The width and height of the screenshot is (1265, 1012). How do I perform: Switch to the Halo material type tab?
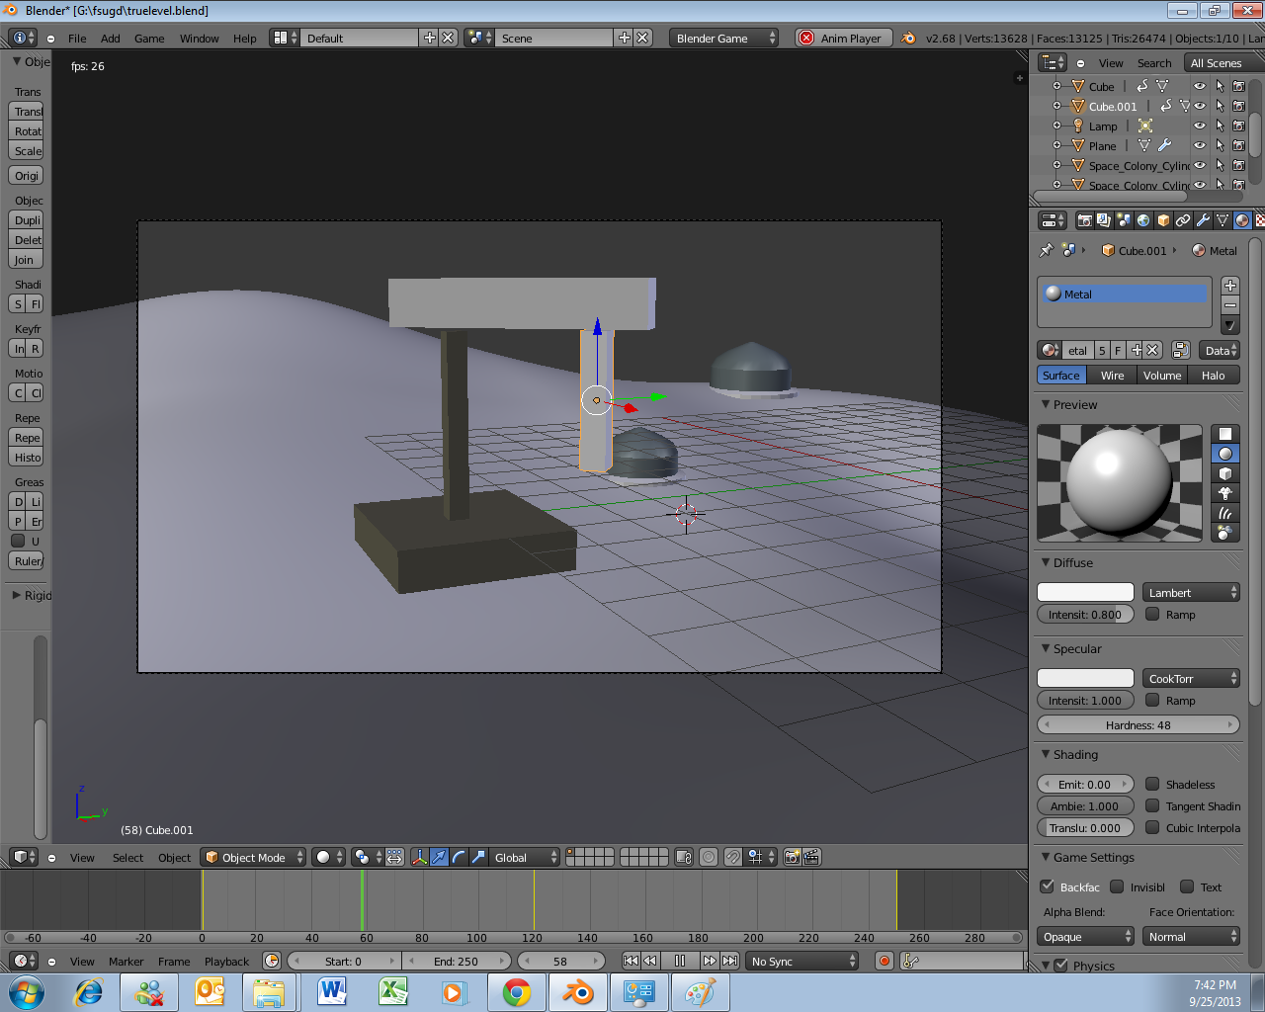tap(1213, 375)
